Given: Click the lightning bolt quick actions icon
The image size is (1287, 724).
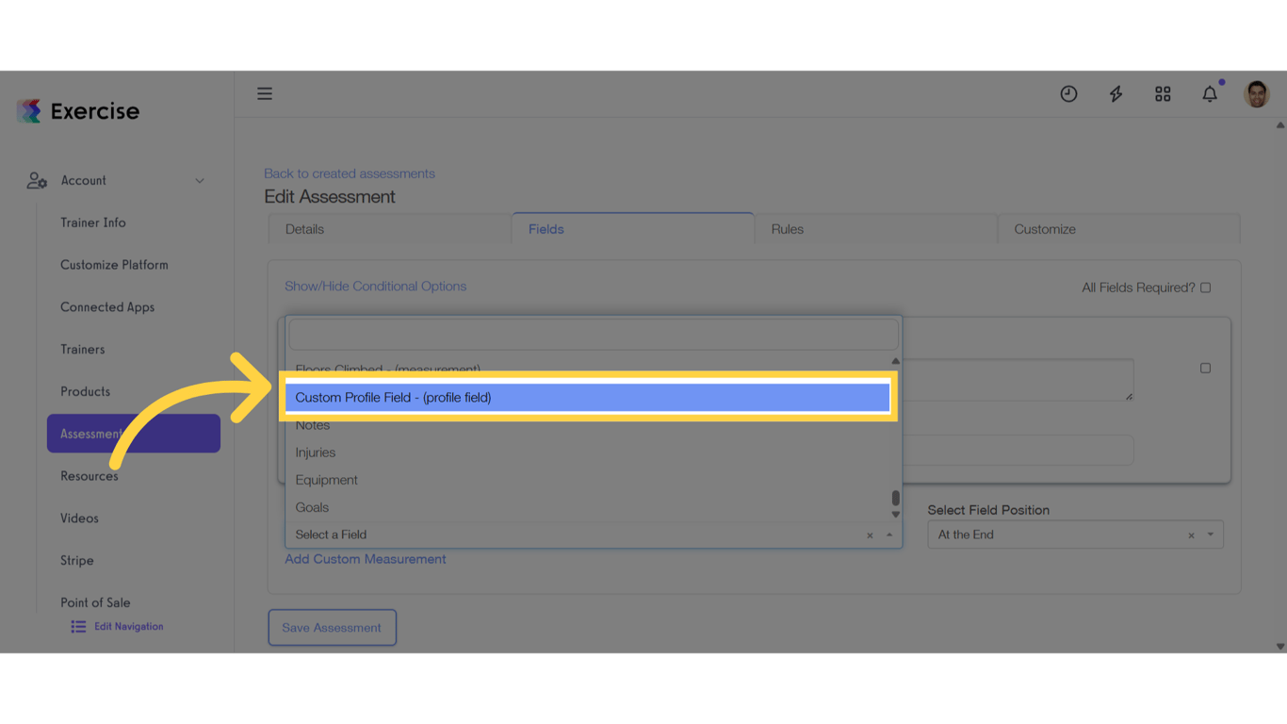Looking at the screenshot, I should [x=1116, y=93].
